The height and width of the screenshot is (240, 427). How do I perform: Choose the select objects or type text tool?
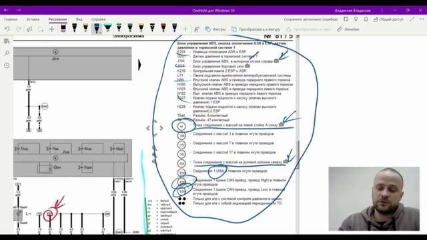tap(29, 29)
